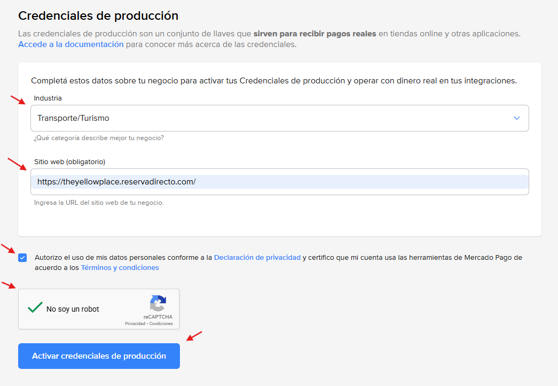Open the Declaración de privacidad link
Viewport: 558px width, 386px height.
(257, 257)
